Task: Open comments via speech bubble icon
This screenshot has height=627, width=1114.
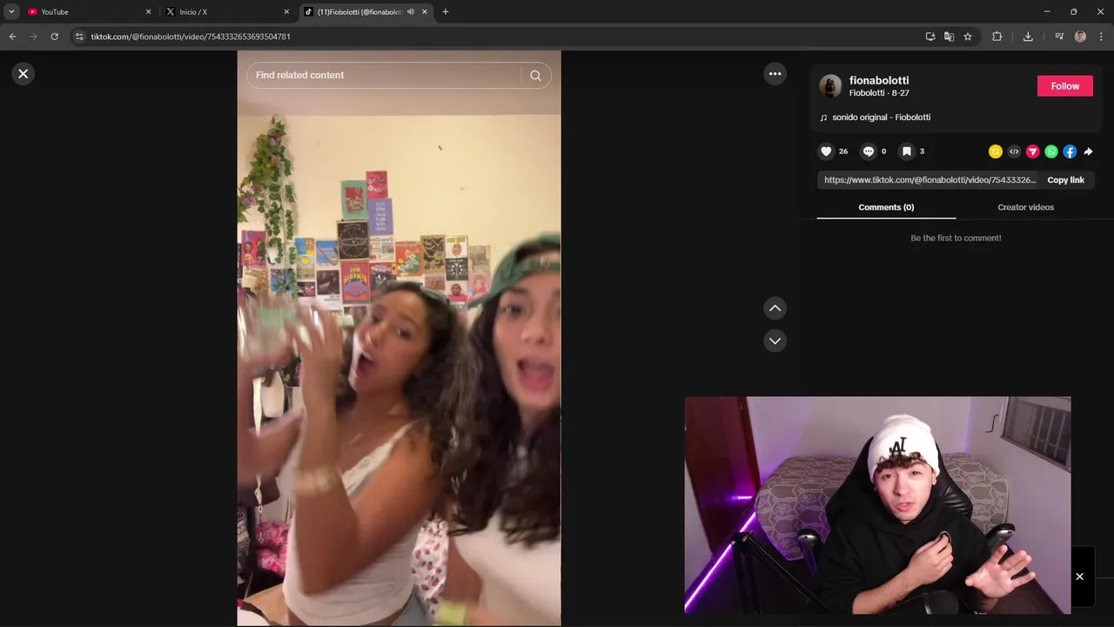Action: click(868, 152)
